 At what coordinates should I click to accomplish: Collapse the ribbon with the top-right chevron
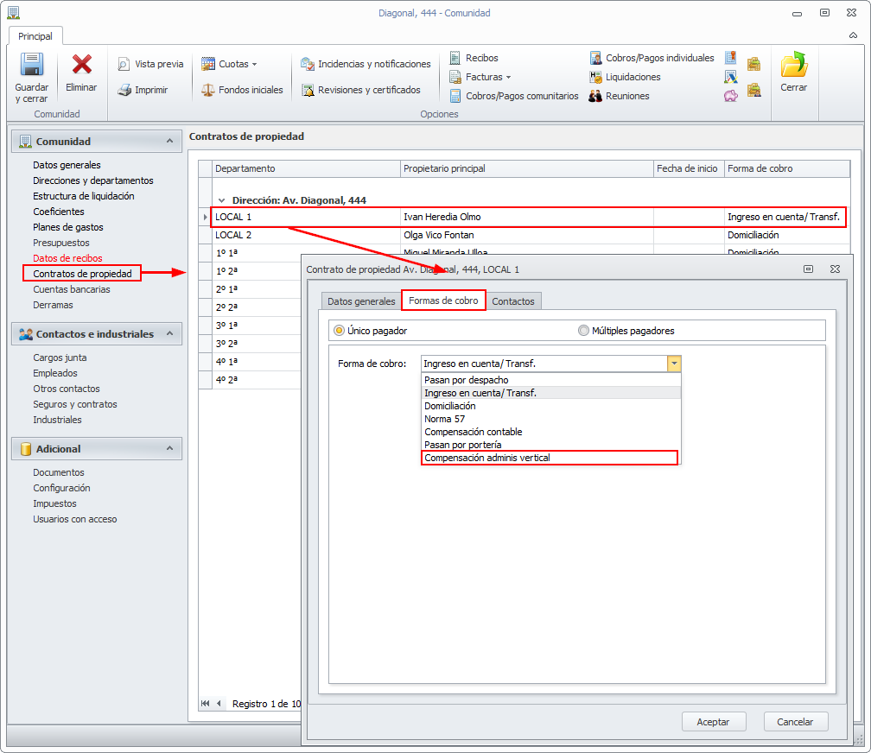[853, 35]
